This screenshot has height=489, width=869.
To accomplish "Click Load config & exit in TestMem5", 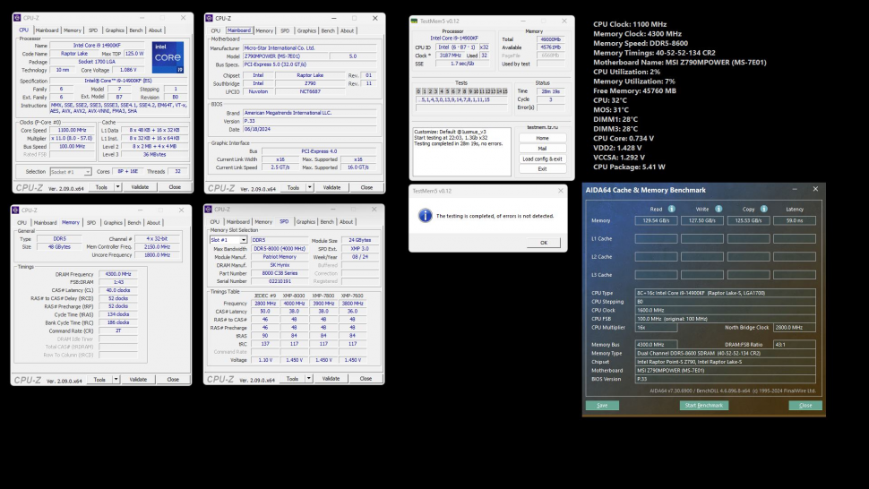I will click(542, 159).
